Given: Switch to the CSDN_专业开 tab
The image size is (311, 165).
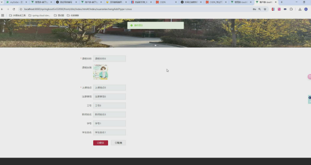Looking at the screenshot, I should pyautogui.click(x=216, y=2).
